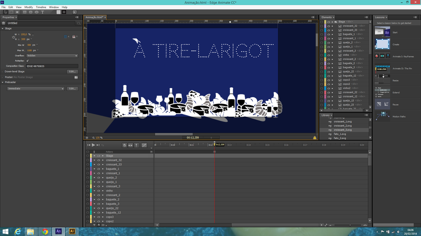Toggle lock dot for baguete_2 in Elements
Screen dimensions: 421x236
click(x=332, y=63)
